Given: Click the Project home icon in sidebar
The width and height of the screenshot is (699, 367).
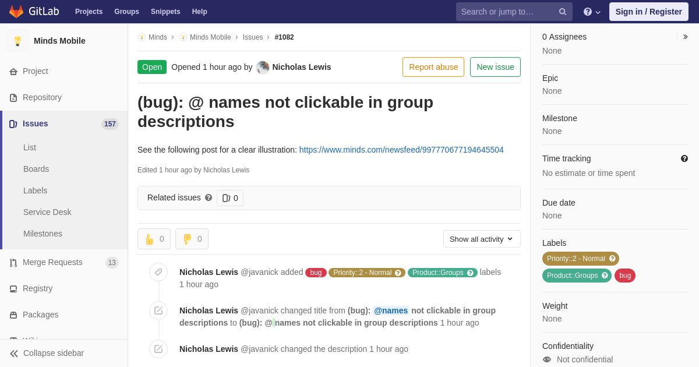Looking at the screenshot, I should [13, 72].
